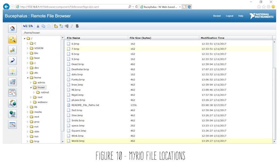This screenshot has width=280, height=163.
Task: Open the clock-and-gear sidebar icon
Action: pos(12,103)
